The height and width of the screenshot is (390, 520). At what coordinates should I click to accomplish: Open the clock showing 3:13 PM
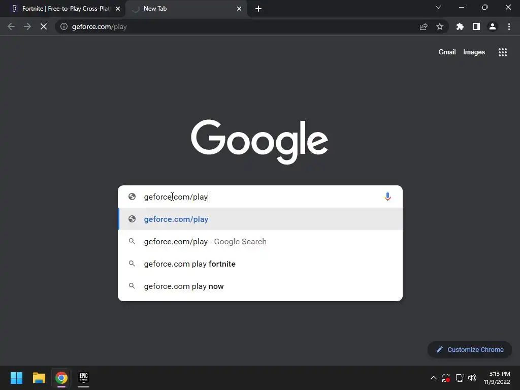[497, 378]
